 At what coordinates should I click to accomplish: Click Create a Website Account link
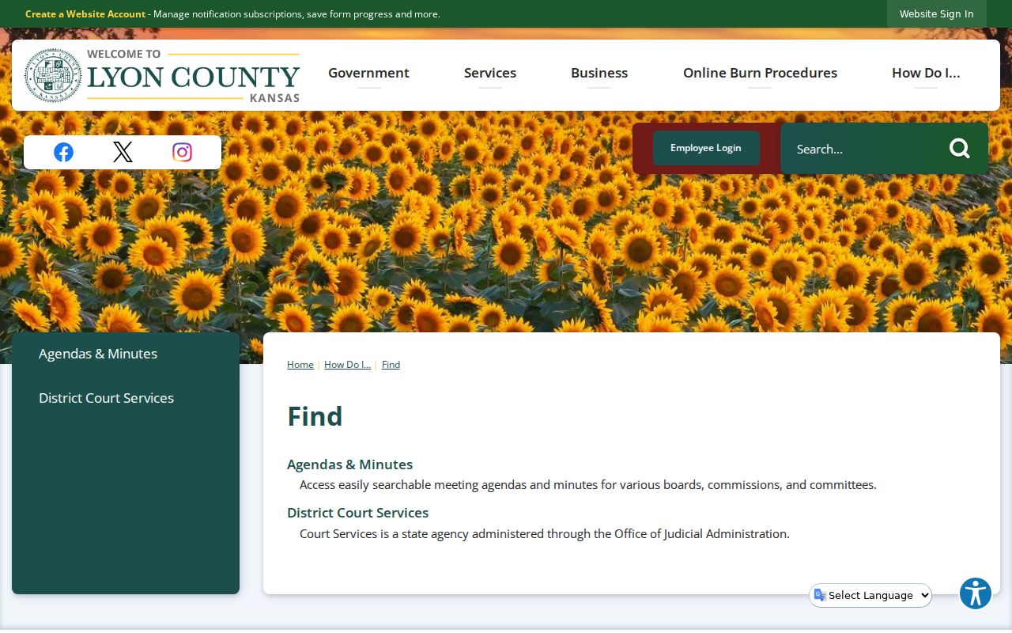(85, 13)
